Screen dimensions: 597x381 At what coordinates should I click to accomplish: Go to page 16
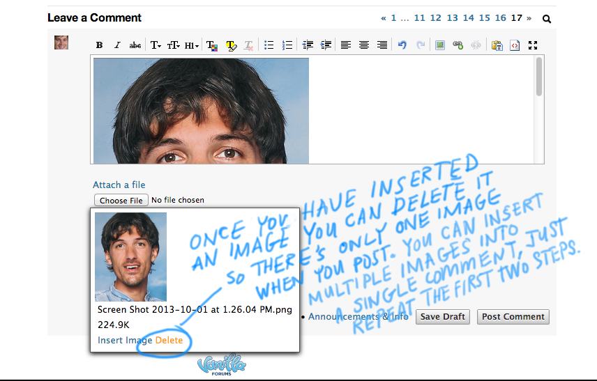(500, 18)
